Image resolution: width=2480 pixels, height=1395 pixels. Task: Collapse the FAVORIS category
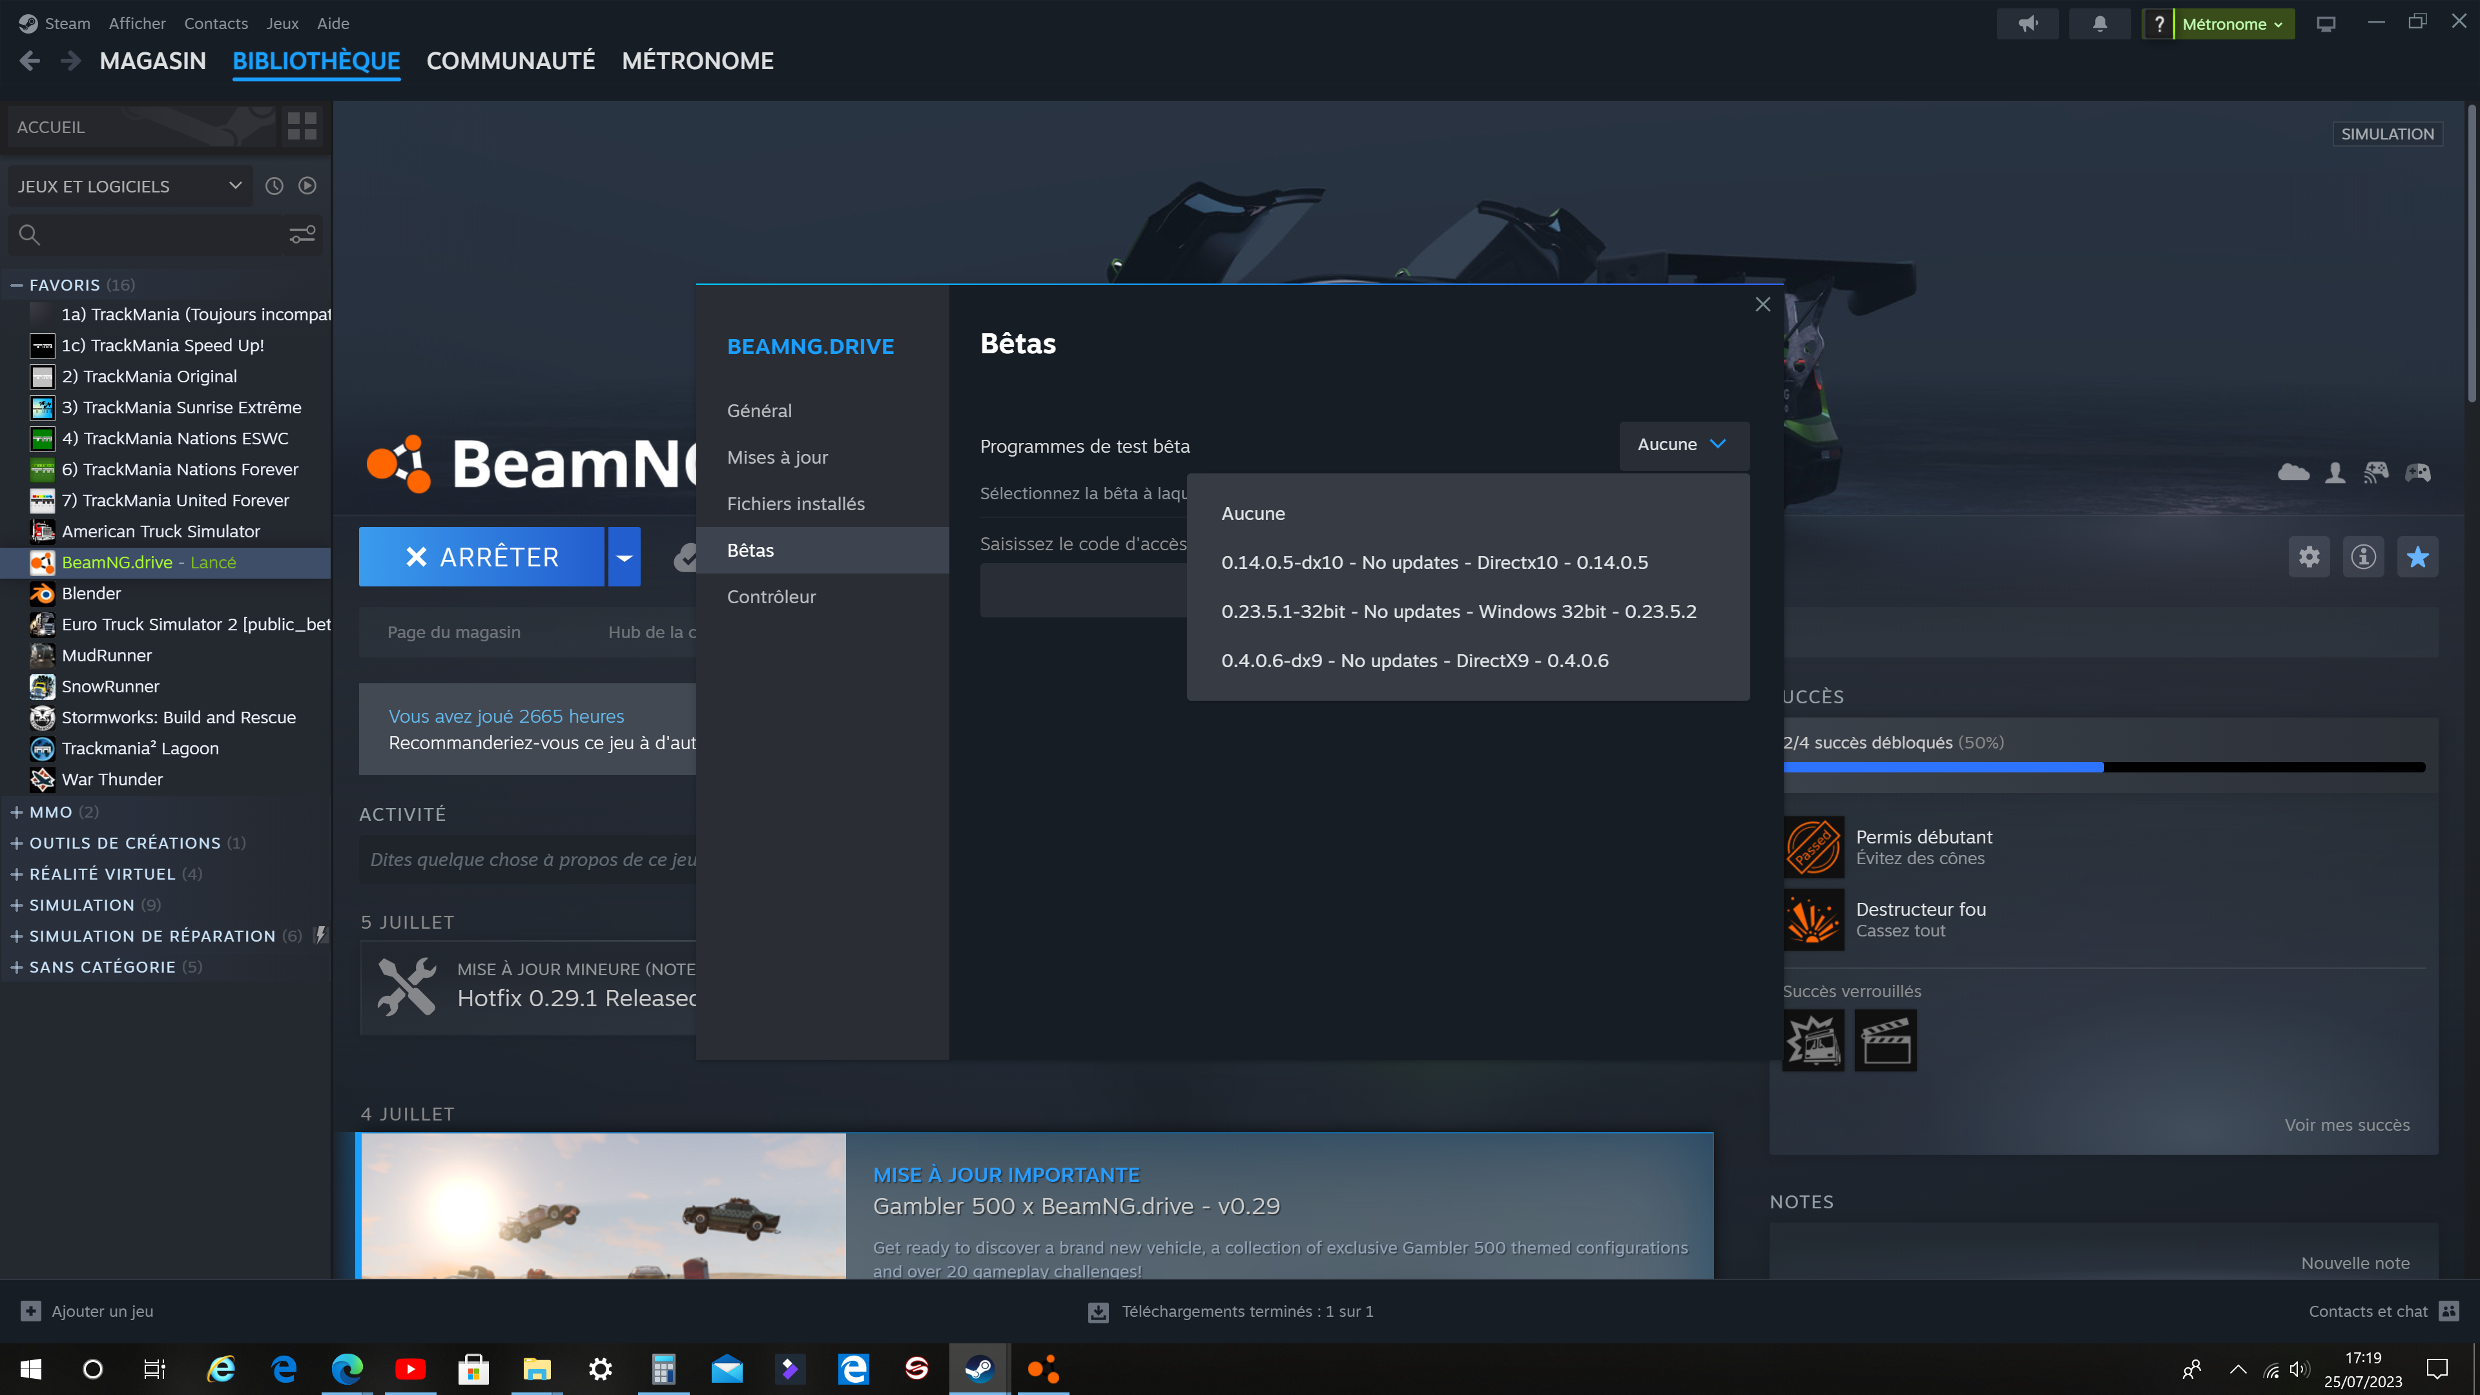point(16,285)
